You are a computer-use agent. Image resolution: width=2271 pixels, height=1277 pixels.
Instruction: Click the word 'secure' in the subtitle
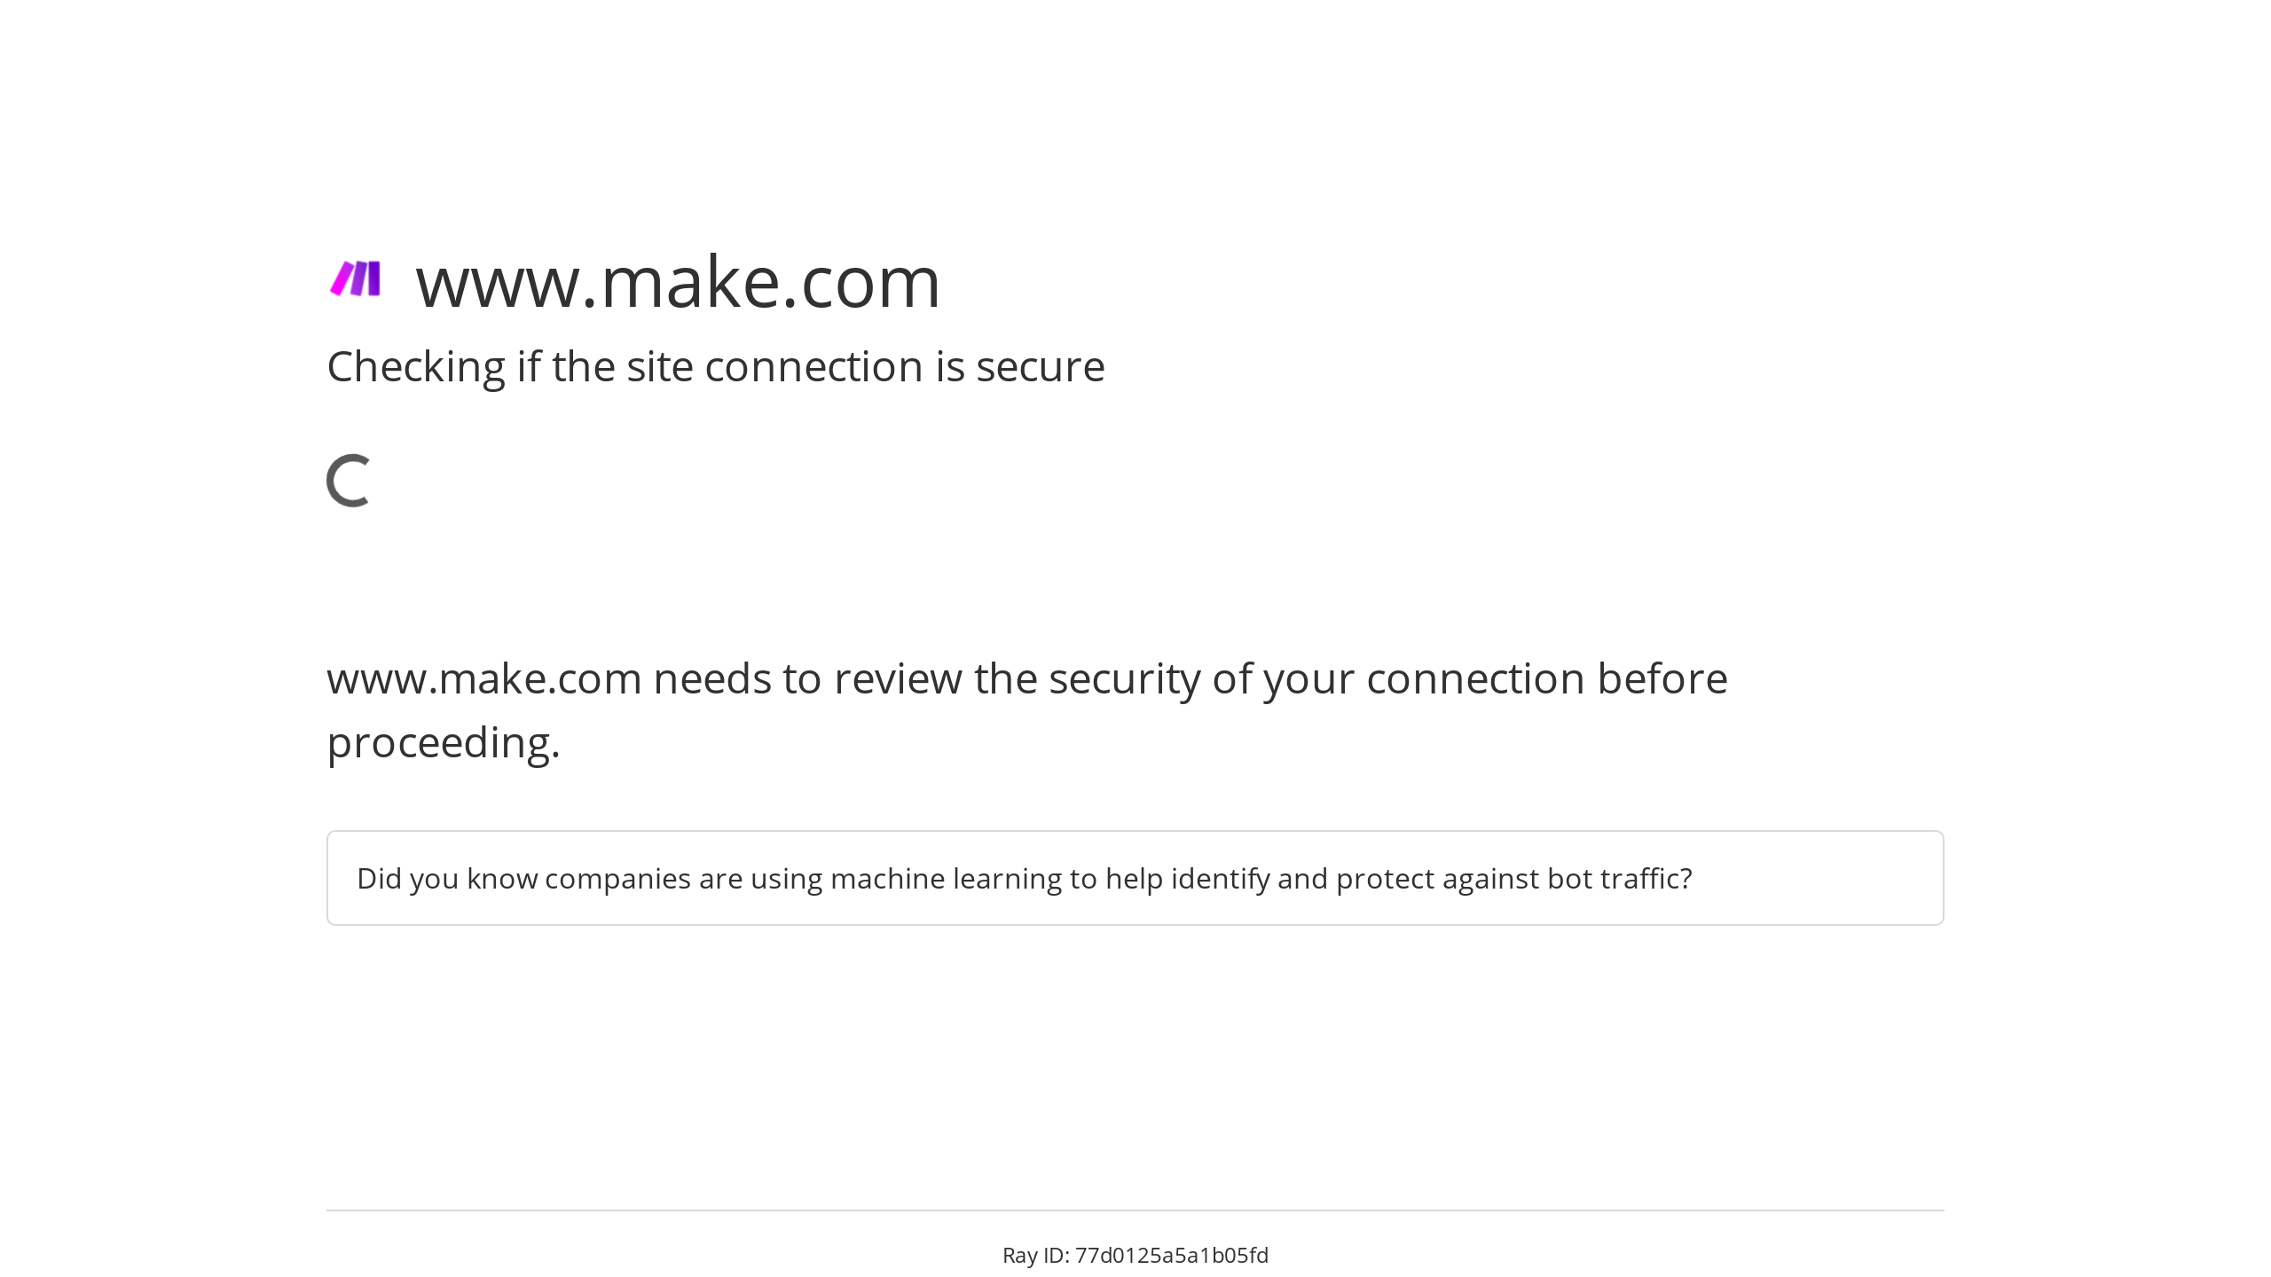[x=1040, y=367]
